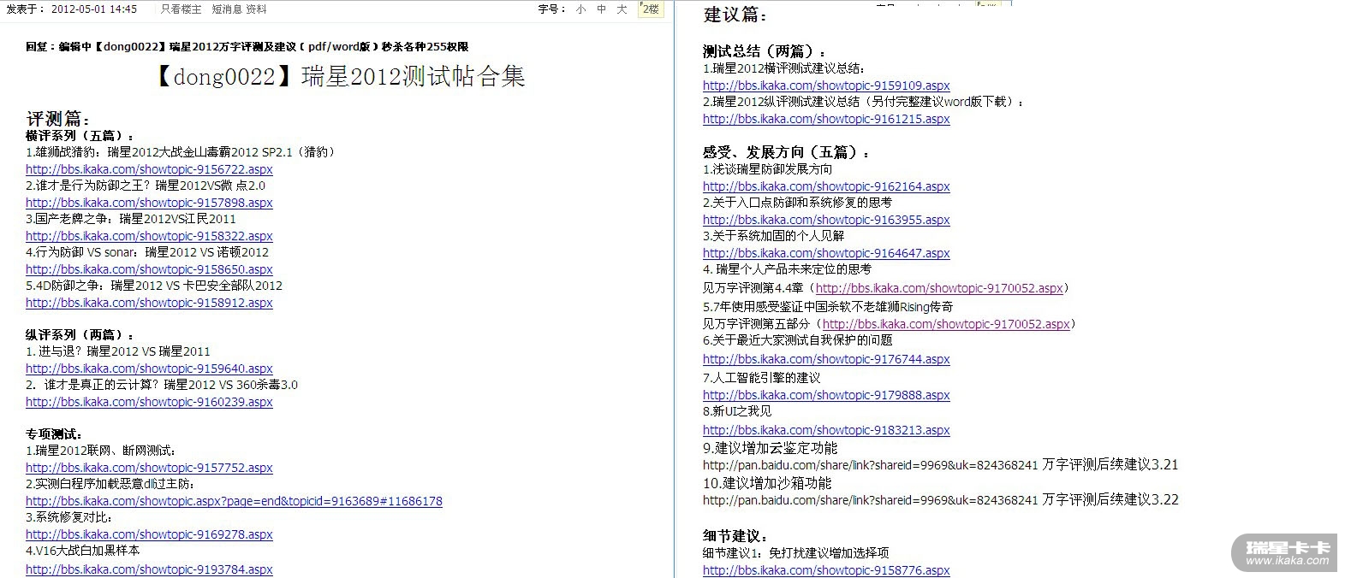The width and height of the screenshot is (1351, 578).
Task: Click the line 1.瑞星2012横评测试建议总结
Action: (x=784, y=68)
